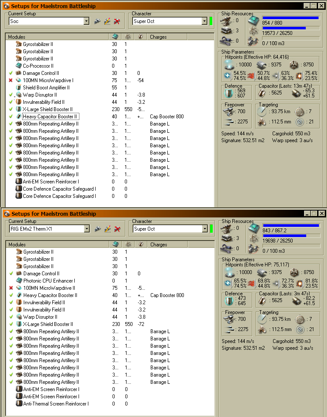Sort by powergrid column icon in Soc setup
Image resolution: width=327 pixels, height=417 pixels.
[x=128, y=37]
